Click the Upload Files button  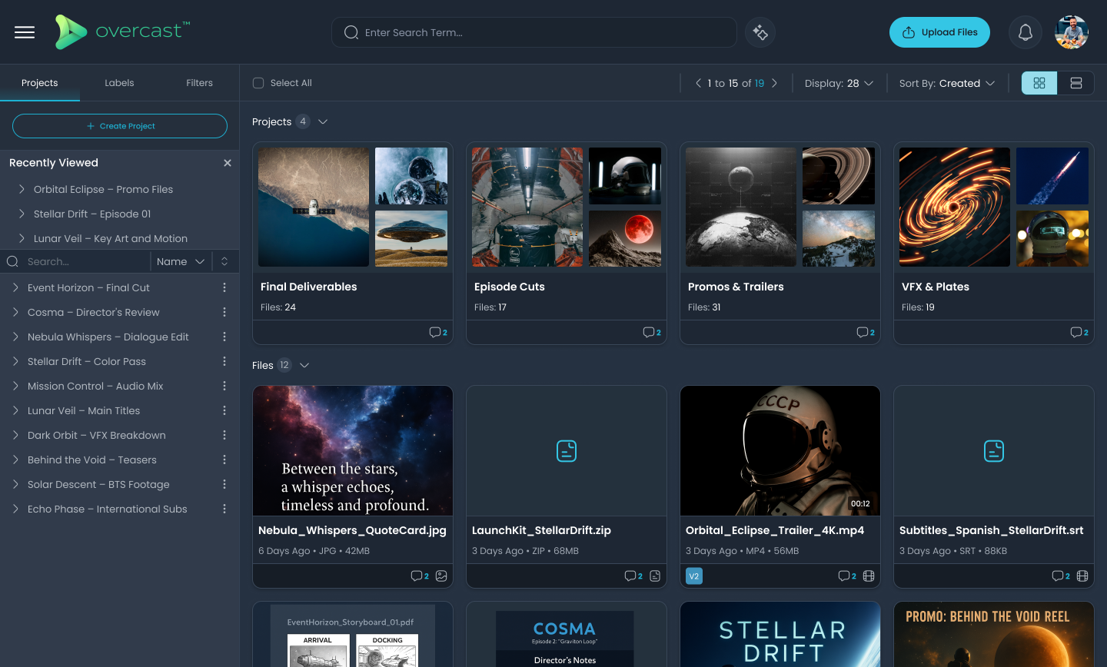pyautogui.click(x=939, y=32)
